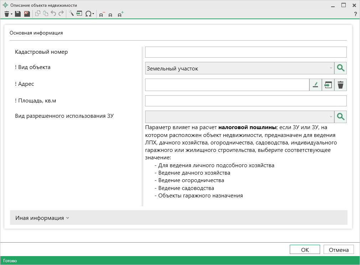
Task: Click search icon next to Вид объекта
Action: [340, 68]
